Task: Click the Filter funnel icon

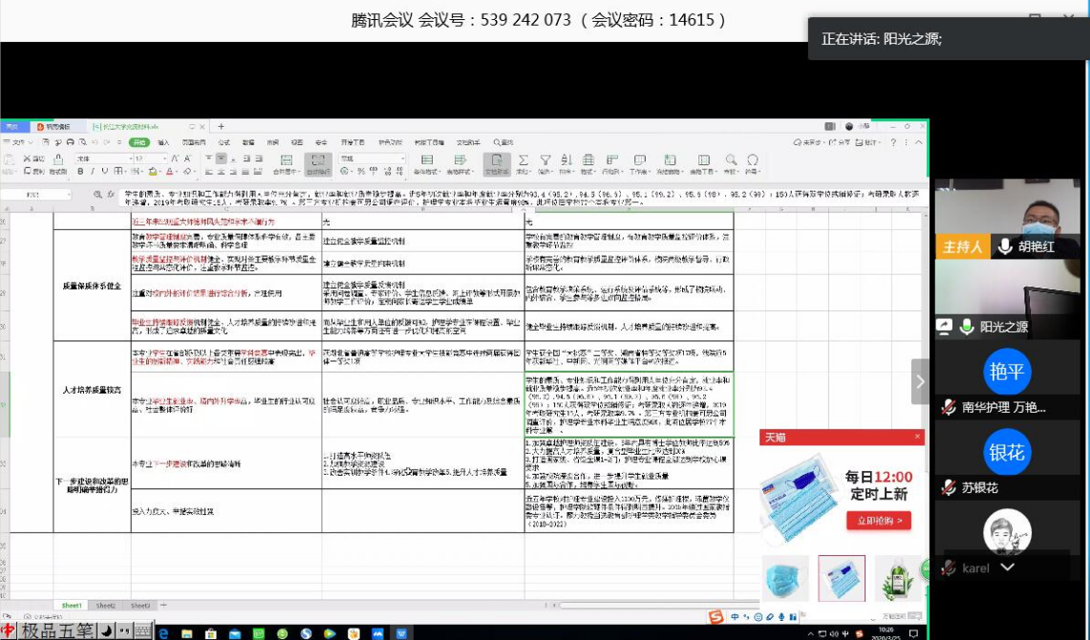Action: pyautogui.click(x=545, y=160)
